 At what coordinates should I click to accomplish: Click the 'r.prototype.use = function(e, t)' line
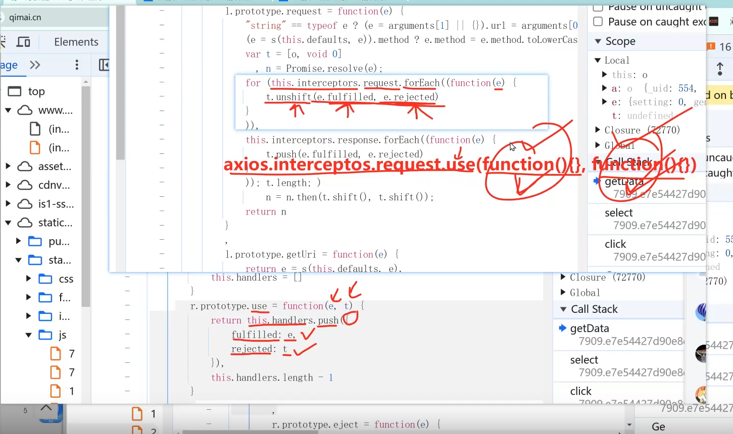pos(277,306)
